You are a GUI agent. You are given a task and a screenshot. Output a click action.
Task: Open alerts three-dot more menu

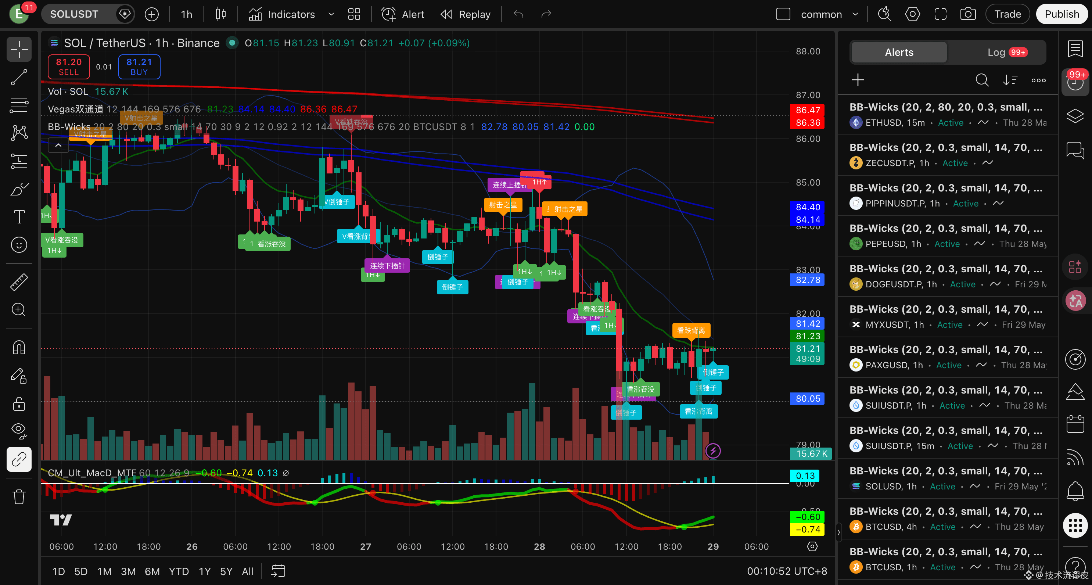coord(1039,80)
